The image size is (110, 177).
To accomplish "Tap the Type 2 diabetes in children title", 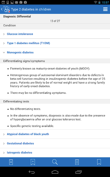I will [31, 9].
